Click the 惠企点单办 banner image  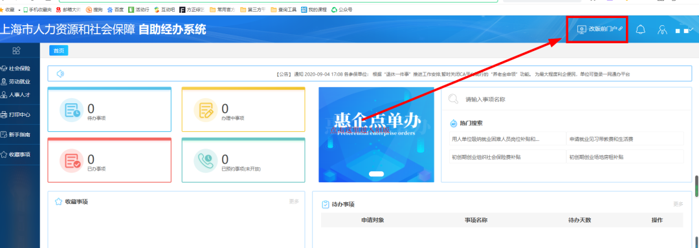376,135
